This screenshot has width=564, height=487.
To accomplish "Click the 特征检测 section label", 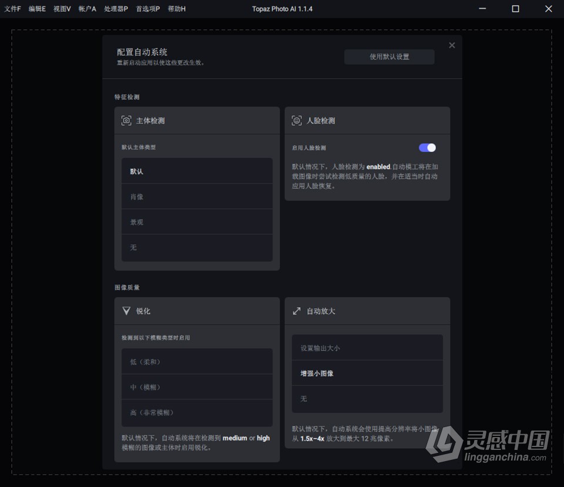I will tap(127, 97).
